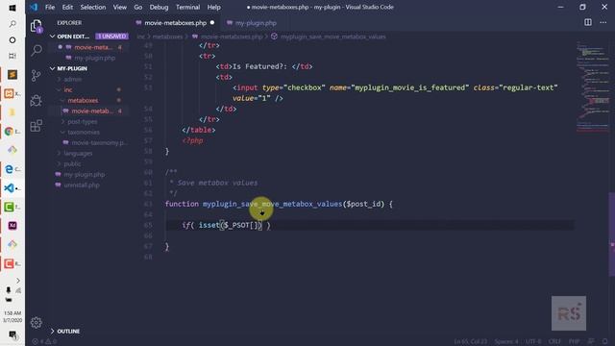Open the Search view in activity bar

pos(37,50)
